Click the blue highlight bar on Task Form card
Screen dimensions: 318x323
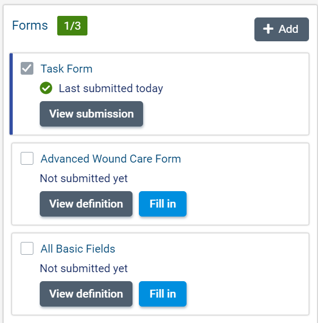(x=11, y=94)
